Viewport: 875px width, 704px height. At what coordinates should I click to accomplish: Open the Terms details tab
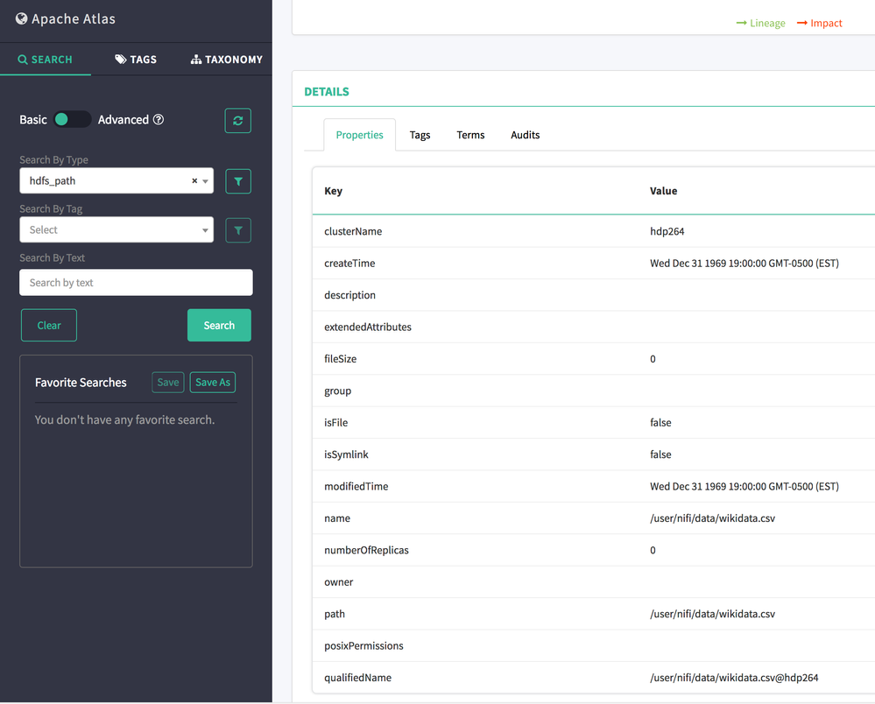click(x=470, y=135)
